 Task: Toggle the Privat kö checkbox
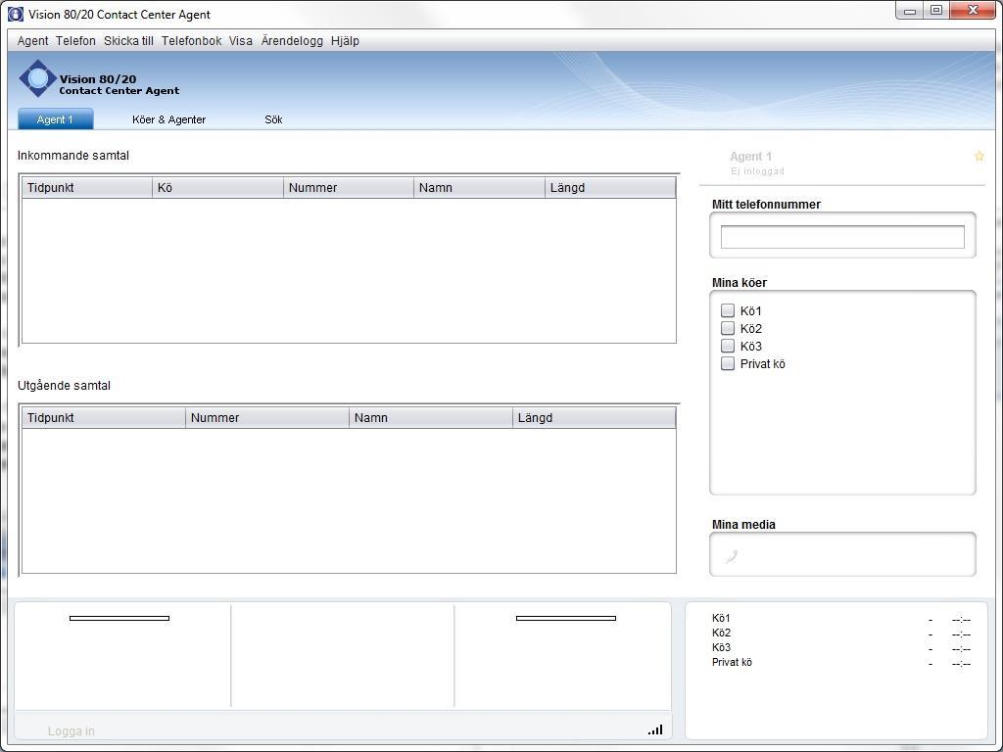click(728, 363)
